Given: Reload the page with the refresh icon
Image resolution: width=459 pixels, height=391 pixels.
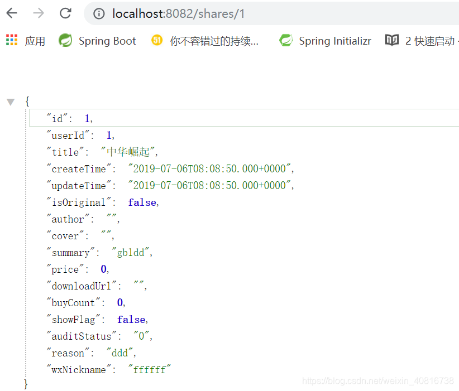Looking at the screenshot, I should [x=65, y=13].
